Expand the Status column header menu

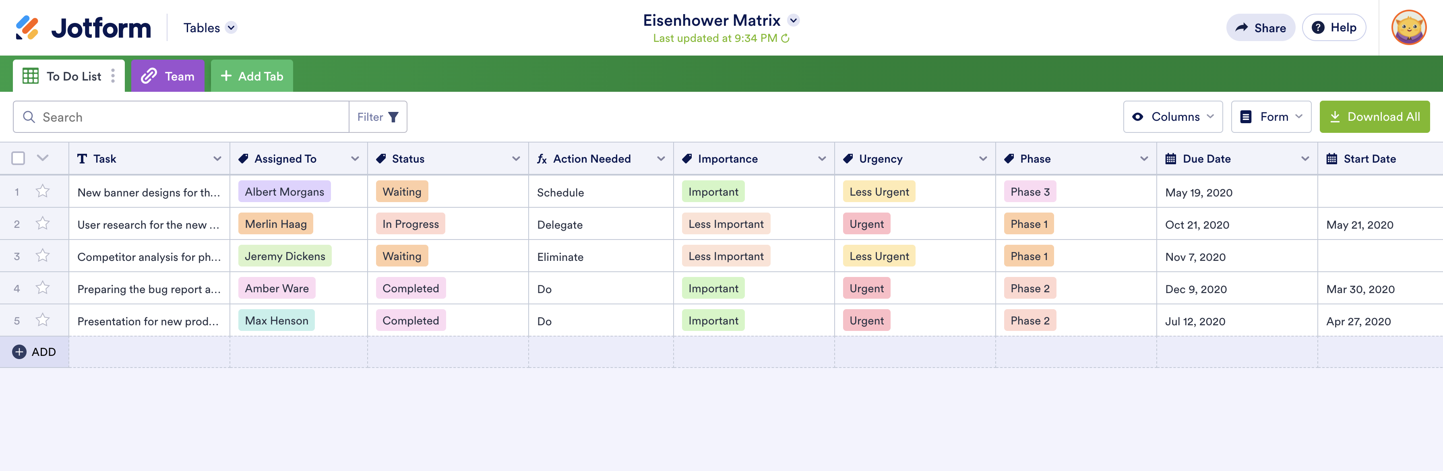pyautogui.click(x=515, y=159)
